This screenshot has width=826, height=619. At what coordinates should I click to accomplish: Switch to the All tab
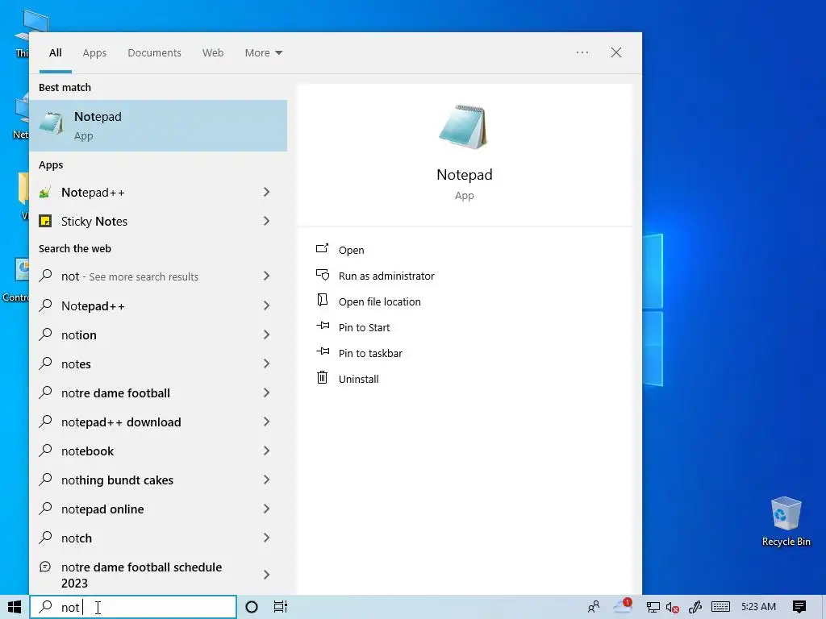point(56,52)
